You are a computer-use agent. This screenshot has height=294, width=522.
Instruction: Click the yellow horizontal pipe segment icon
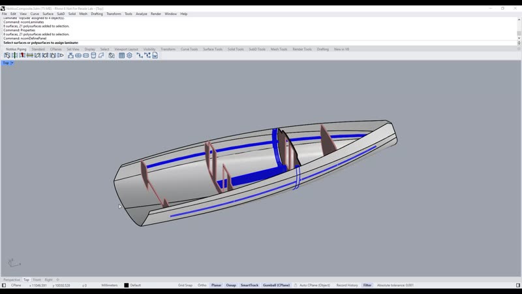(29, 56)
